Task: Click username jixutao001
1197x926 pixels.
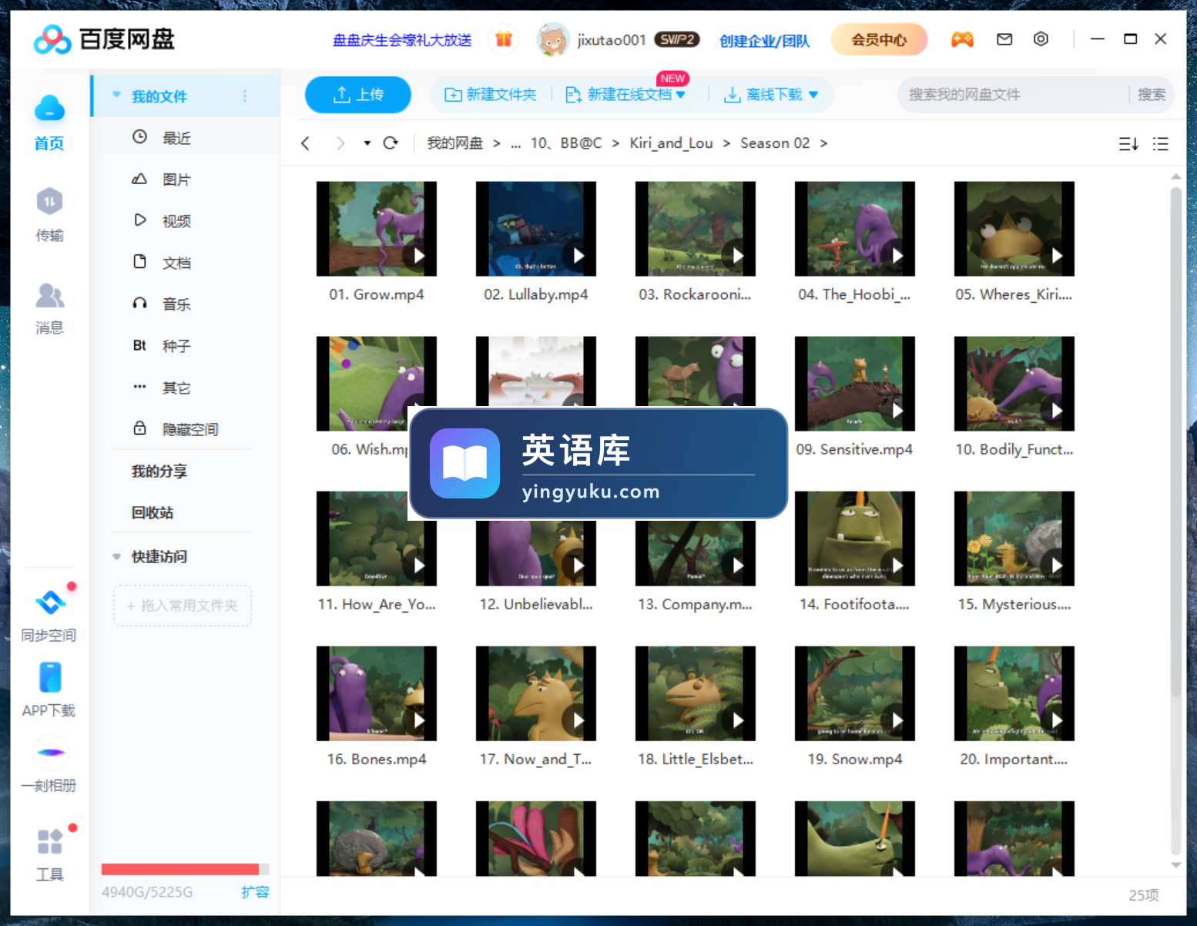Action: tap(612, 40)
